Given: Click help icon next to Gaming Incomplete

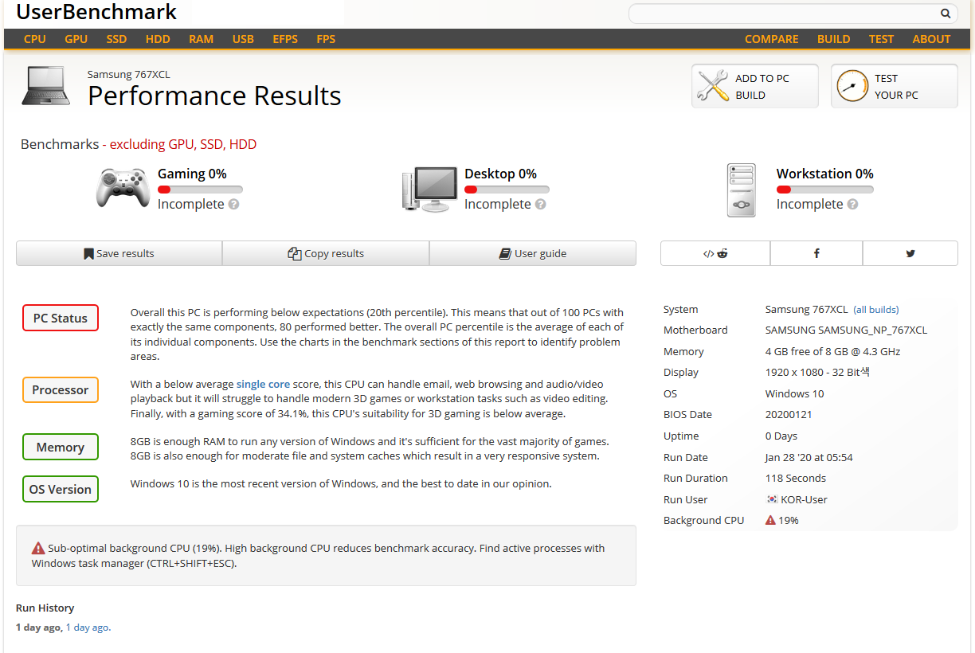Looking at the screenshot, I should pos(234,204).
